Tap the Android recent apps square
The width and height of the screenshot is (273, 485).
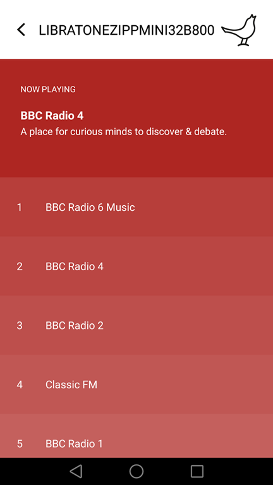[197, 471]
